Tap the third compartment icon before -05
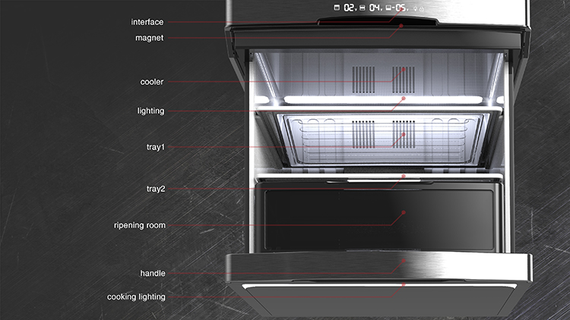This screenshot has height=320, width=570. (x=389, y=8)
